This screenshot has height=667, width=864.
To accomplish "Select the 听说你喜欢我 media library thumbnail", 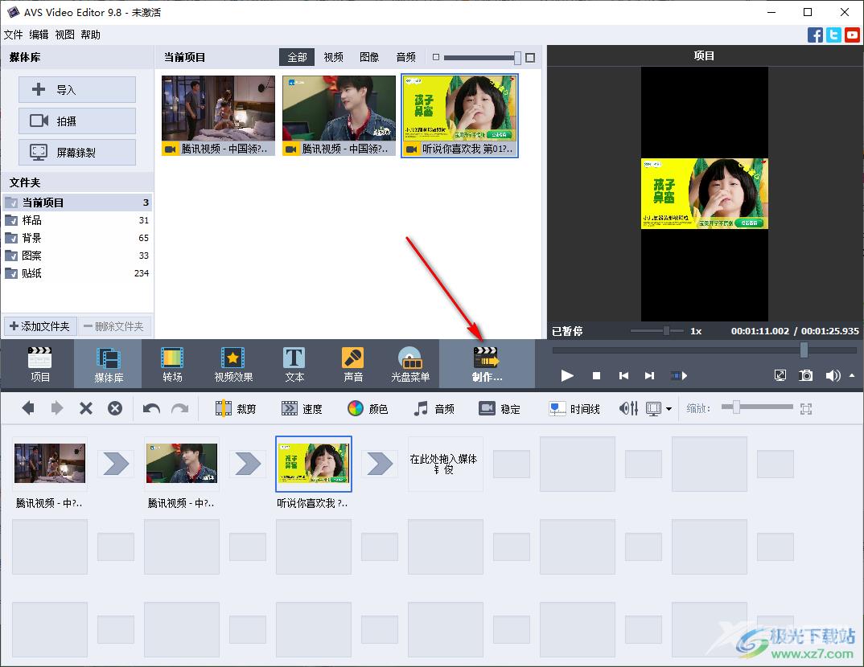I will click(459, 116).
